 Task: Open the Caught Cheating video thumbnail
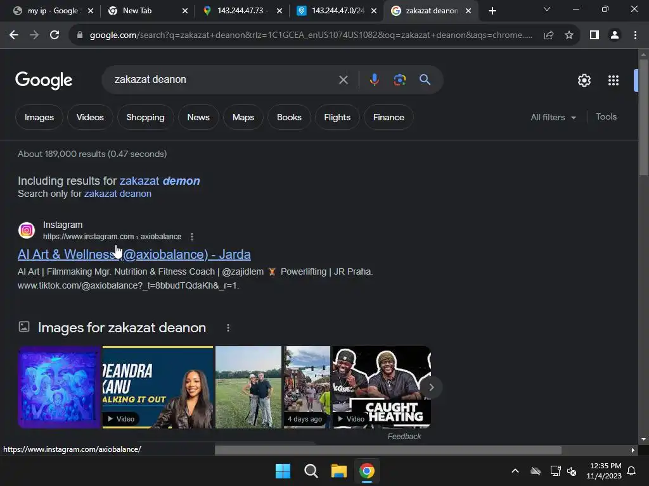(x=382, y=387)
